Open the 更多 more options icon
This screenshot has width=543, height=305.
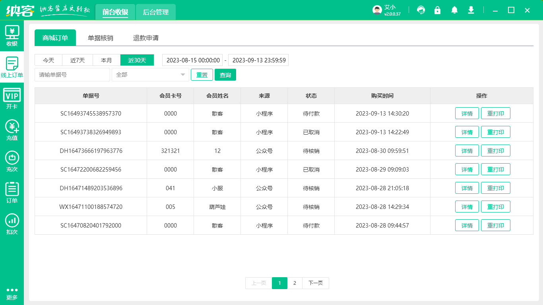pyautogui.click(x=12, y=294)
